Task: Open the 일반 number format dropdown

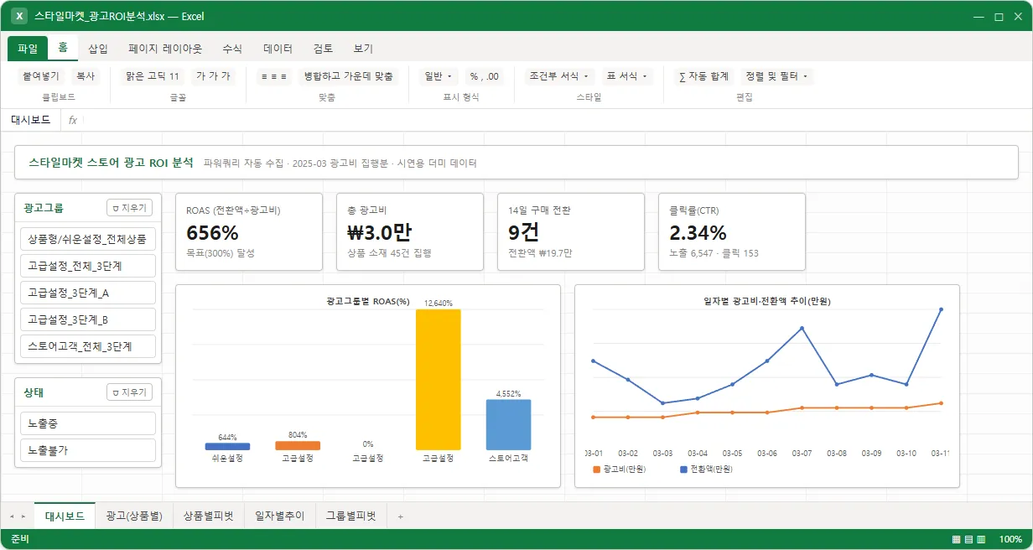Action: click(439, 76)
